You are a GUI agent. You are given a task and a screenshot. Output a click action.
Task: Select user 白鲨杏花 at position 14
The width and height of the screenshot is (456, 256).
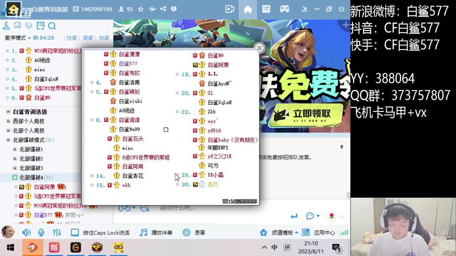[x=133, y=176]
